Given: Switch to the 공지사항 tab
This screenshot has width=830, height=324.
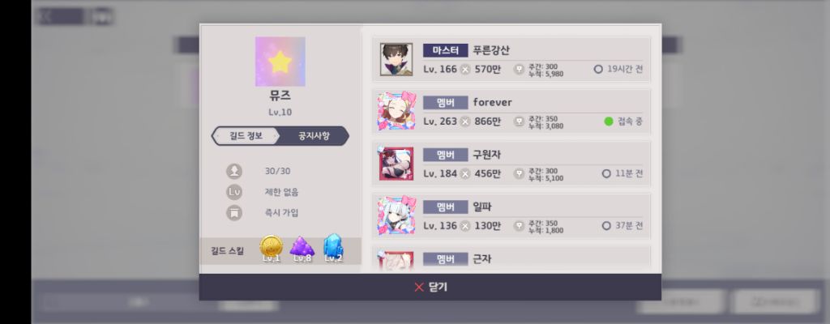Looking at the screenshot, I should point(314,135).
